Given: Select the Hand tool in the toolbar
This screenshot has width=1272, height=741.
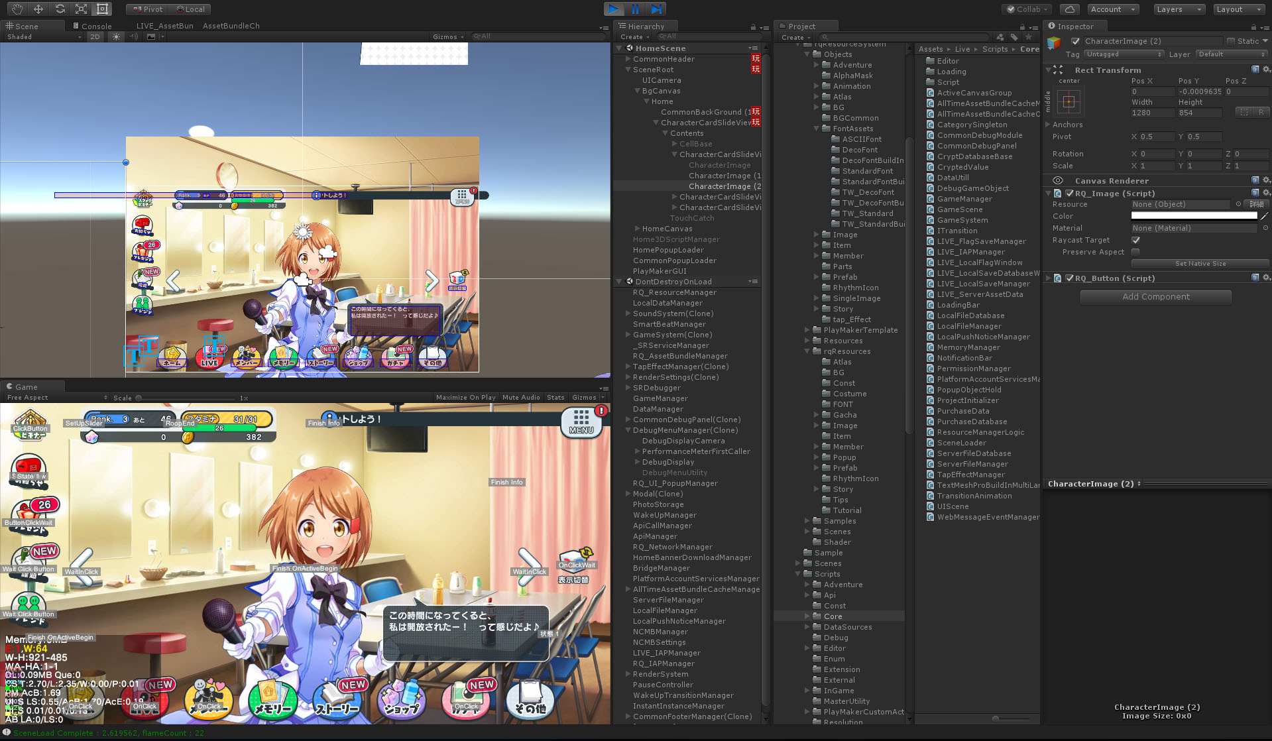Looking at the screenshot, I should (x=17, y=9).
